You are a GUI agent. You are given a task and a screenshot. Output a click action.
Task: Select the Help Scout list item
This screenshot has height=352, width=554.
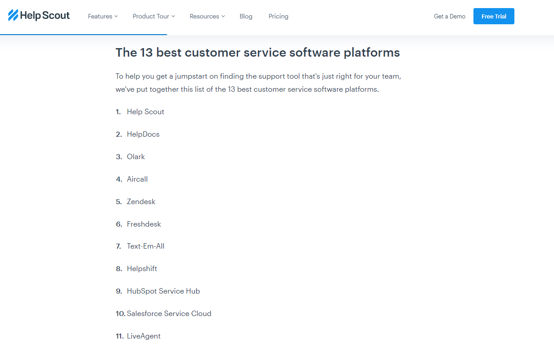click(x=145, y=112)
